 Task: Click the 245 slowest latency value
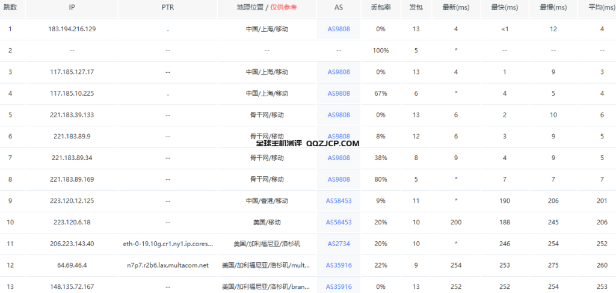(553, 222)
